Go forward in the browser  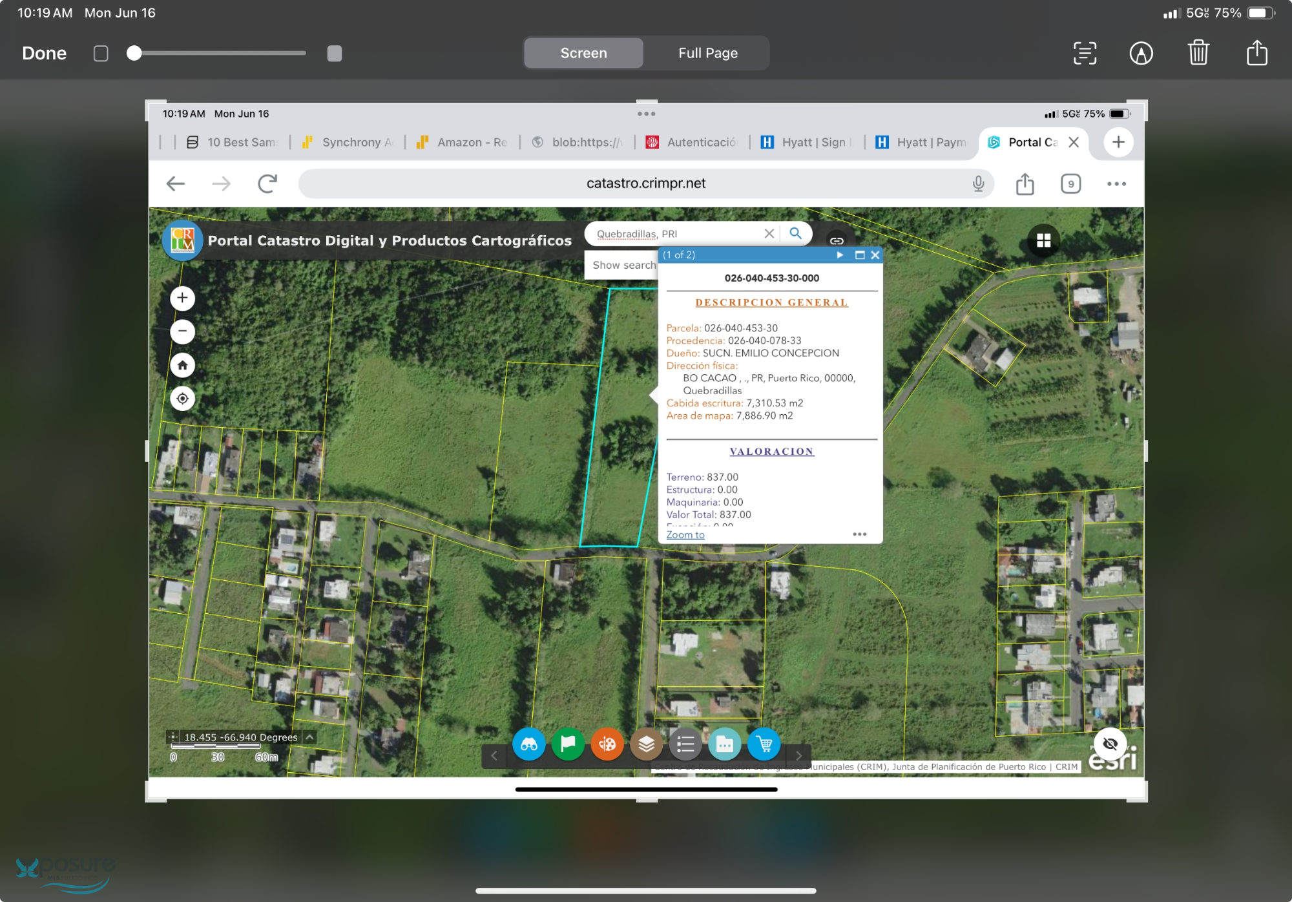[x=221, y=184]
